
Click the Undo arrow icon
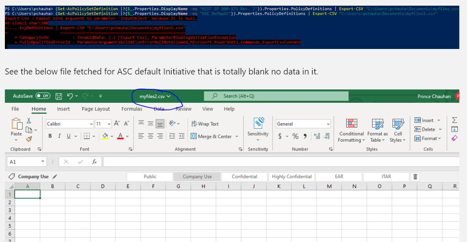[70, 96]
